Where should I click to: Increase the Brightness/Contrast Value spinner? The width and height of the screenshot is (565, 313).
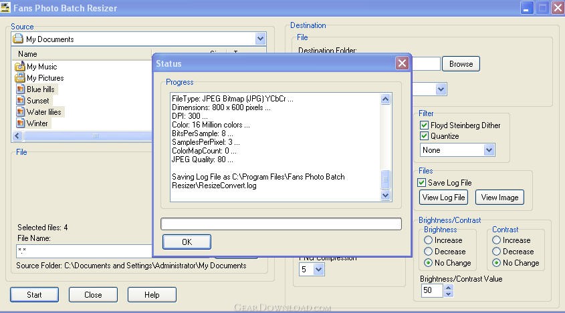point(448,287)
